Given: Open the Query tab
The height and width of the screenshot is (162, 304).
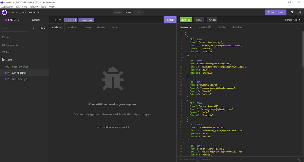Looking at the screenshot, I should click(x=87, y=28).
